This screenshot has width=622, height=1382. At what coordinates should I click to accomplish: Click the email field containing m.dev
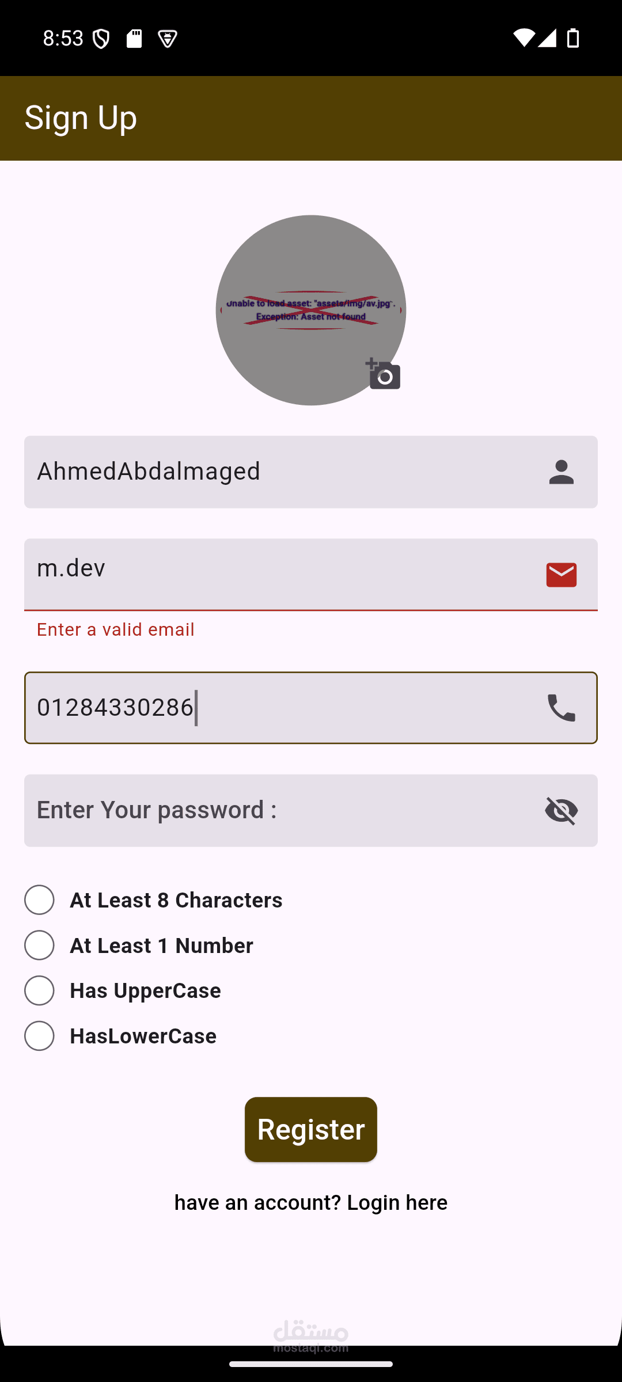point(276,574)
